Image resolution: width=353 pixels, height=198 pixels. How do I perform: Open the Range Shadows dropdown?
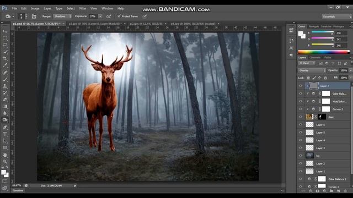(x=62, y=16)
